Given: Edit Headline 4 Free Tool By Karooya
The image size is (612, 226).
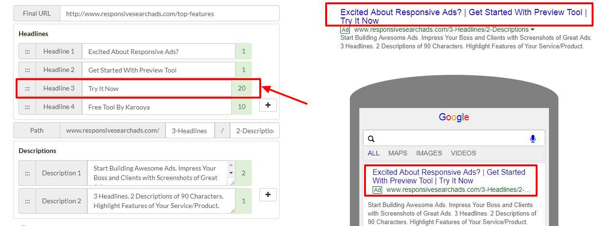Looking at the screenshot, I should (157, 107).
